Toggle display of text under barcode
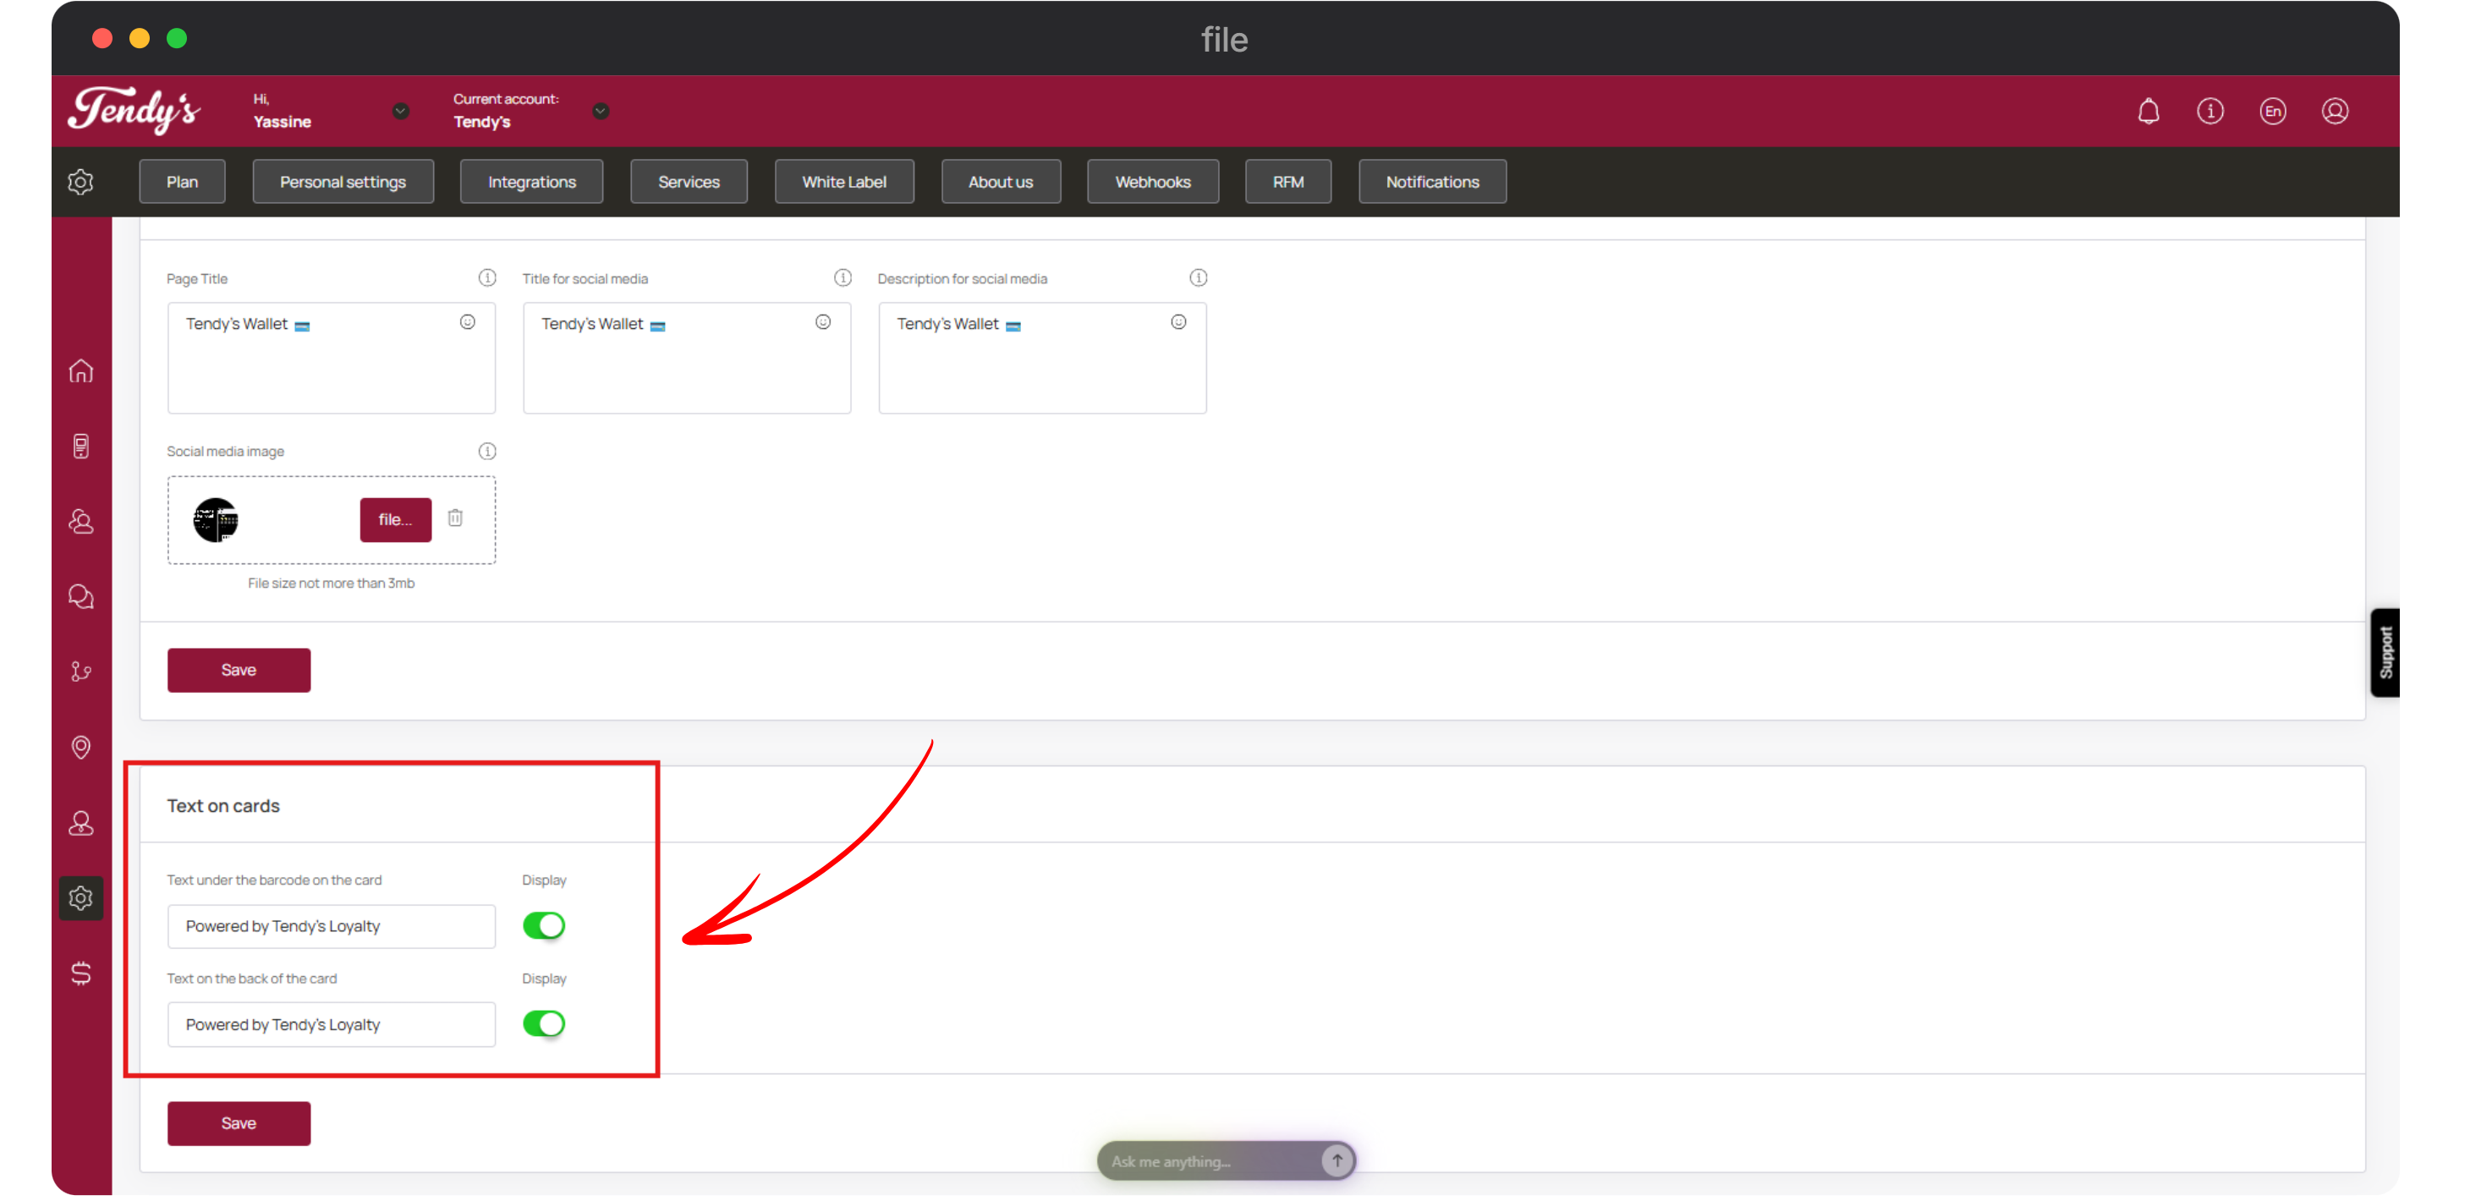Viewport: 2470px width, 1201px height. pos(544,925)
